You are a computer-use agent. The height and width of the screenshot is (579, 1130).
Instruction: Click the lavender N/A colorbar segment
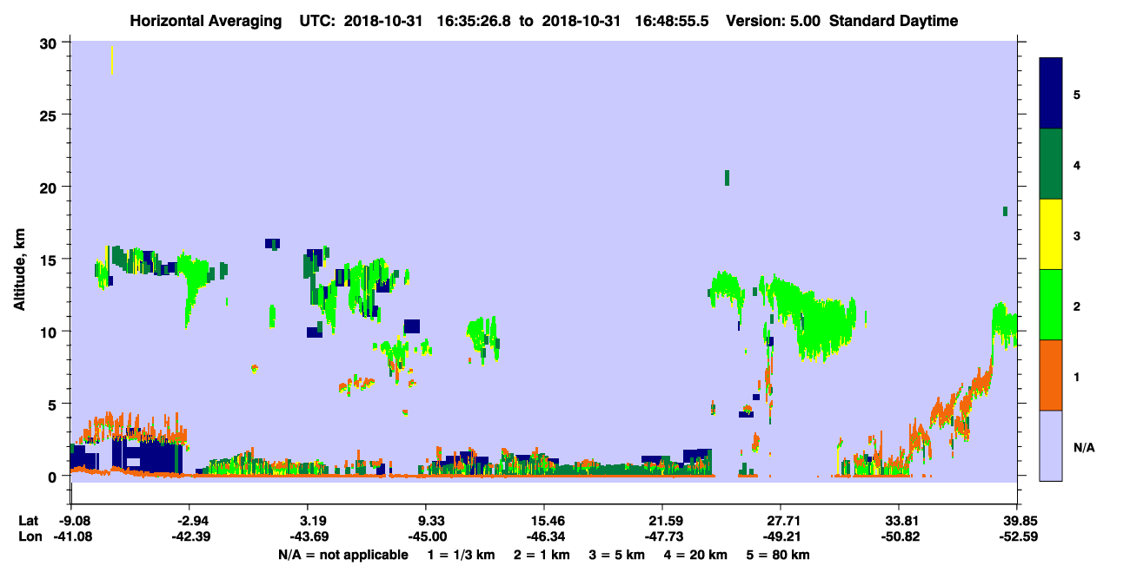click(x=1051, y=445)
